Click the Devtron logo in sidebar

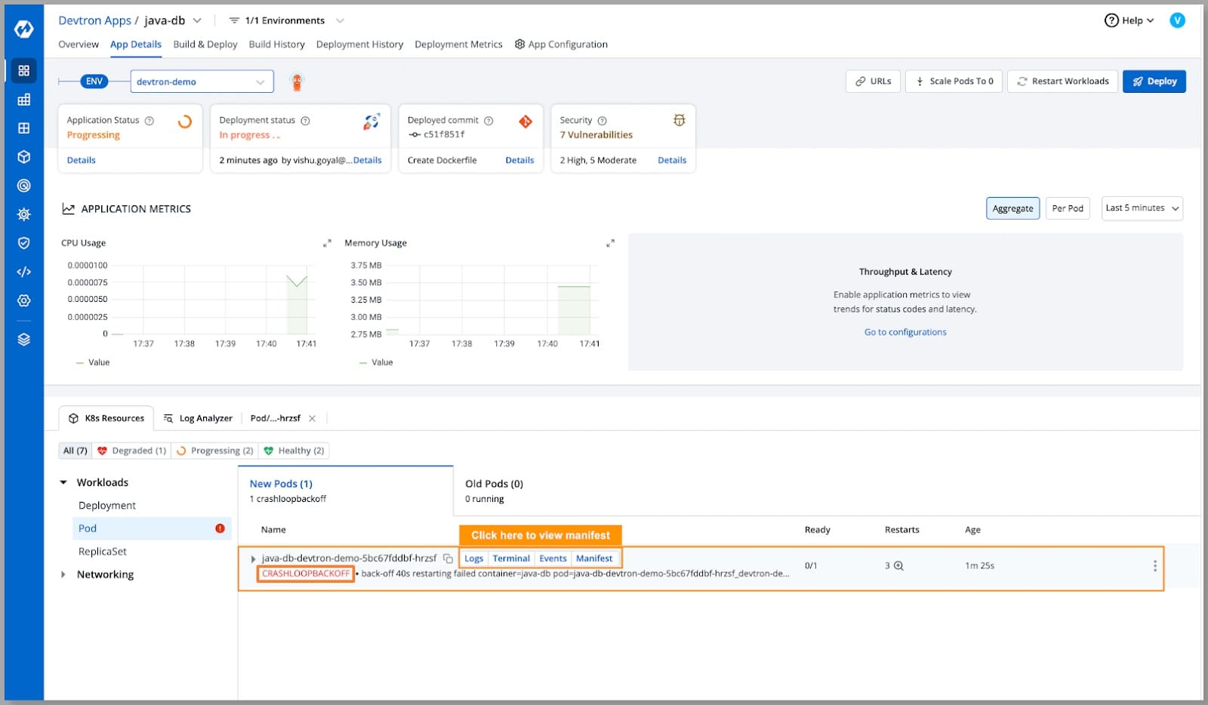point(24,29)
